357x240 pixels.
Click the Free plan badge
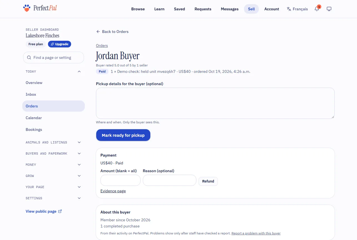[x=36, y=44]
